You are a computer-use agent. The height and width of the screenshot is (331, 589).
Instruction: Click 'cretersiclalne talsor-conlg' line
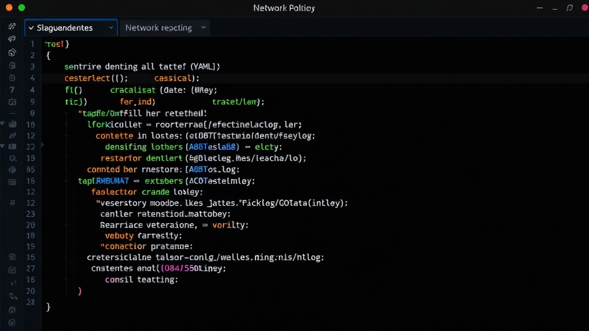pyautogui.click(x=205, y=257)
